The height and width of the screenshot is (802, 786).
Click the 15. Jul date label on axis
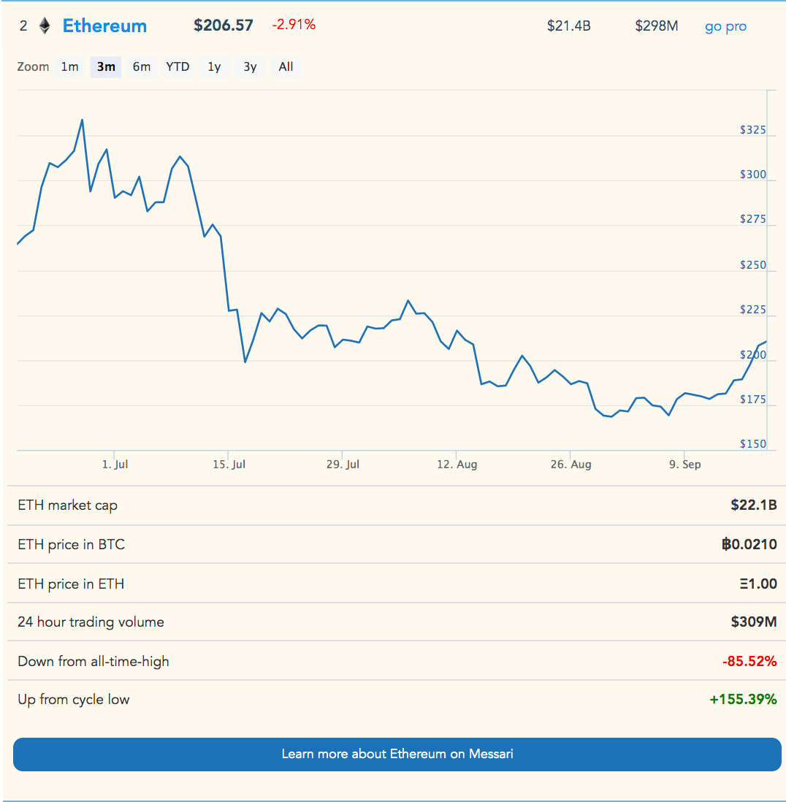pos(229,465)
